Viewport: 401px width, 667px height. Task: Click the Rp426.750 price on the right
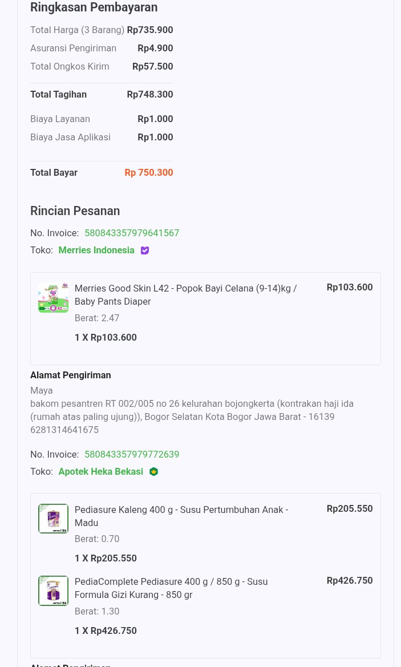[x=349, y=580]
